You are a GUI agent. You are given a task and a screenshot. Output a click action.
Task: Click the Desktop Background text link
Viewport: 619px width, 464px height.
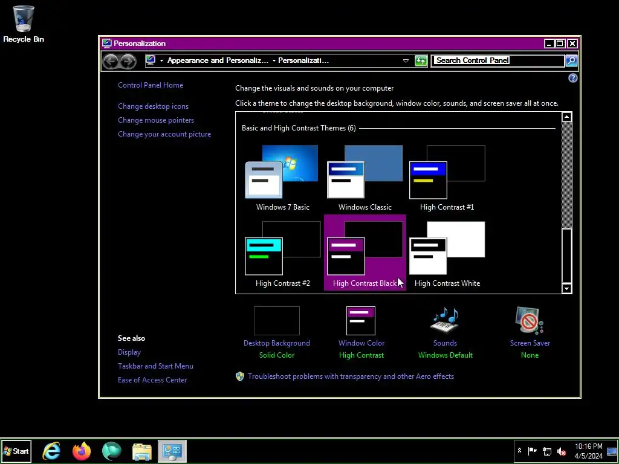coord(277,343)
